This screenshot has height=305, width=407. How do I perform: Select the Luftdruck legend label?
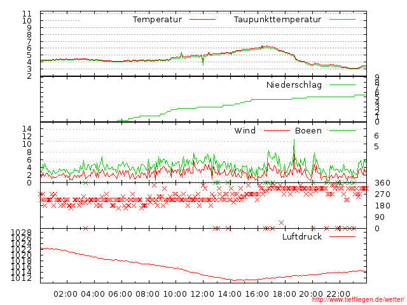coord(302,236)
